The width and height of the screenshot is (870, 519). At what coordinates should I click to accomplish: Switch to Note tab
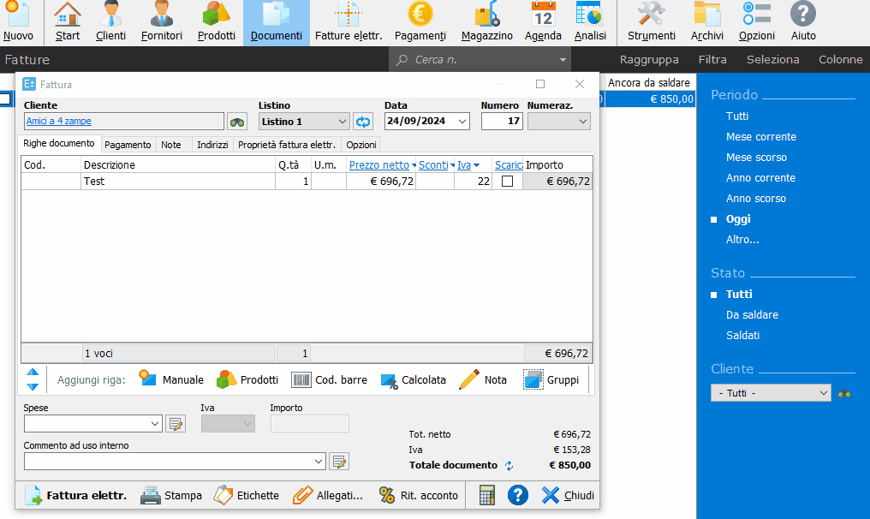171,145
